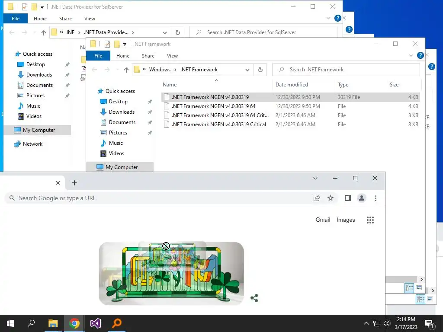Open View tab in .NET Framework window
443x332 pixels.
click(x=172, y=56)
